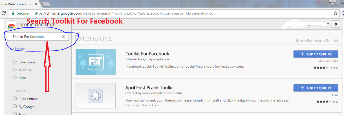The width and height of the screenshot is (344, 115).
Task: Select the Themes radio button
Action: click(15, 70)
